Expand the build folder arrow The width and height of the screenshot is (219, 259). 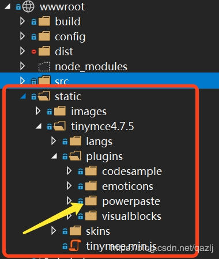coord(22,21)
